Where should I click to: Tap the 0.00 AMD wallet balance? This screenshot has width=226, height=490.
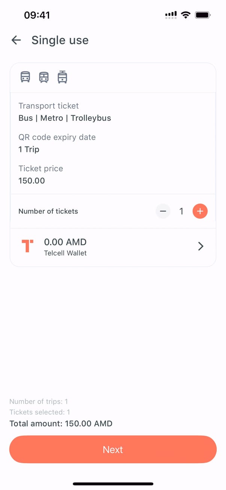[65, 242]
